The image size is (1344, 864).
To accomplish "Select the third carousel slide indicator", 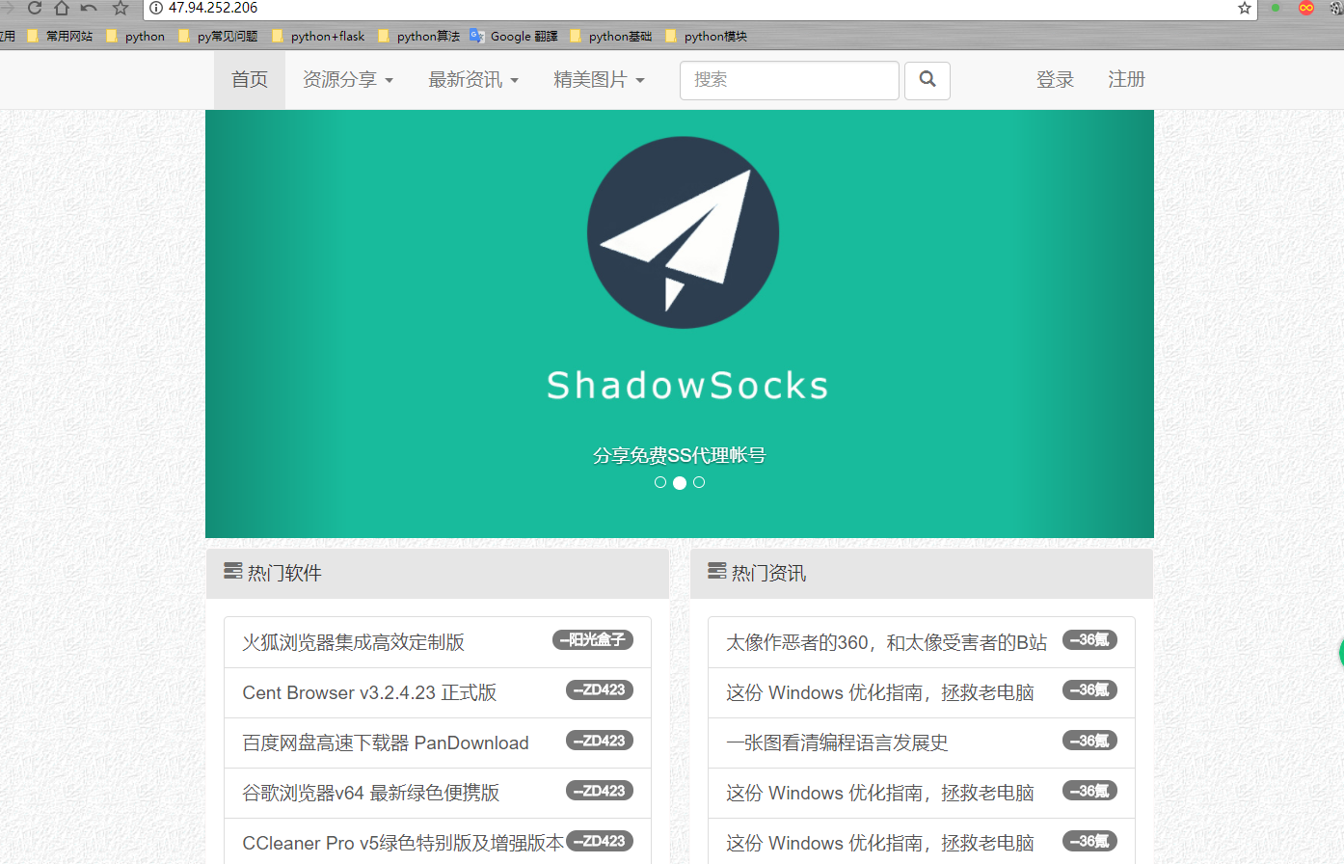I will [x=699, y=482].
